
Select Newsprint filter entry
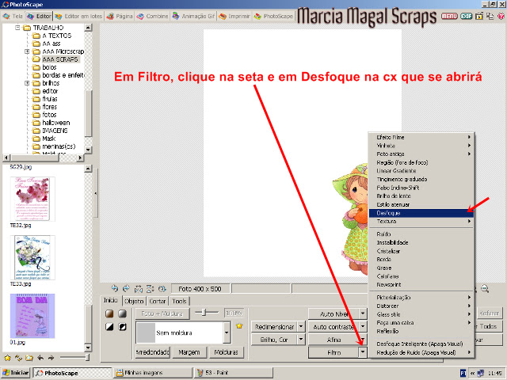pyautogui.click(x=421, y=284)
